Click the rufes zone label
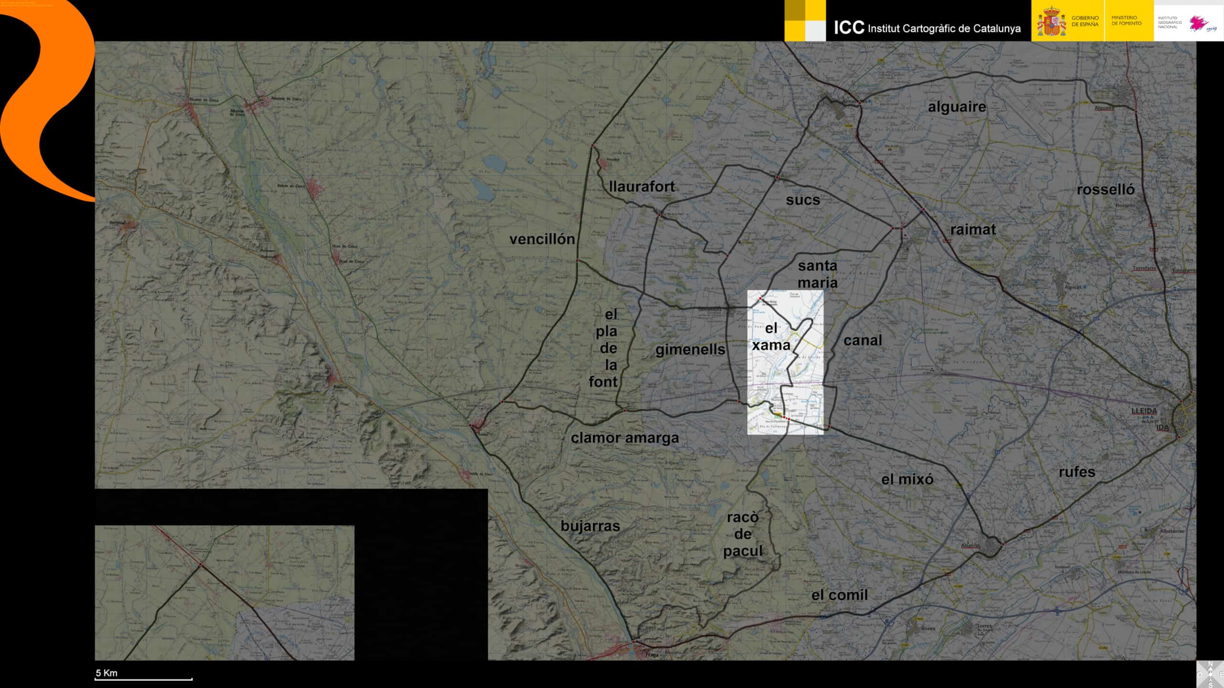The height and width of the screenshot is (688, 1224). [x=1077, y=472]
